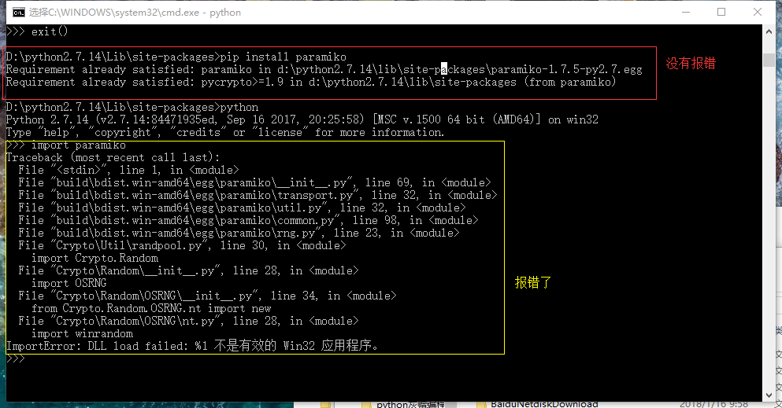Image resolution: width=782 pixels, height=408 pixels.
Task: Click the '>>> exit()' line at top
Action: tap(37, 31)
